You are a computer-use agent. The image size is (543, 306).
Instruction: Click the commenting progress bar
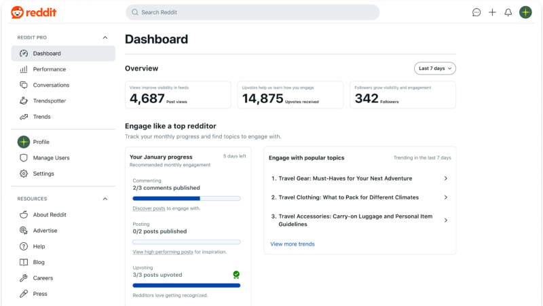[x=186, y=198]
